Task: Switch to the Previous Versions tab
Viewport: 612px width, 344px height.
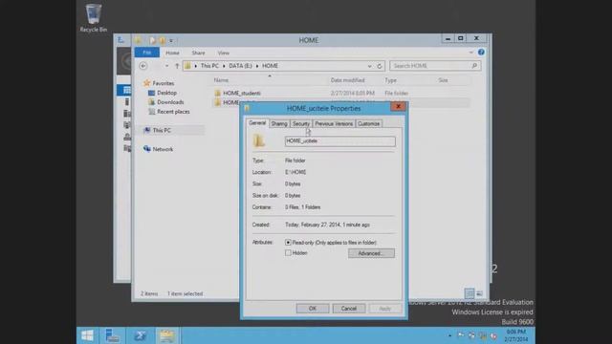Action: [x=334, y=123]
